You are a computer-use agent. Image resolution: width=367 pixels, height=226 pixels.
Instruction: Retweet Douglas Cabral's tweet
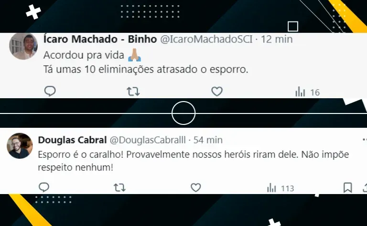point(119,187)
